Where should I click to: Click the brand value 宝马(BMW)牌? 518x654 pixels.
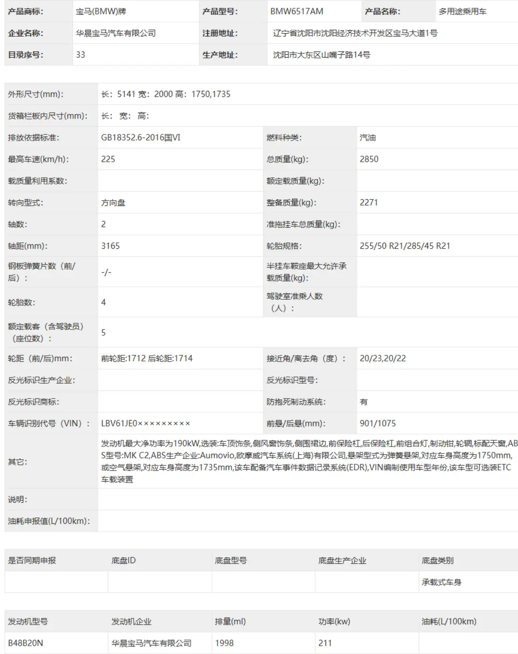pos(101,12)
